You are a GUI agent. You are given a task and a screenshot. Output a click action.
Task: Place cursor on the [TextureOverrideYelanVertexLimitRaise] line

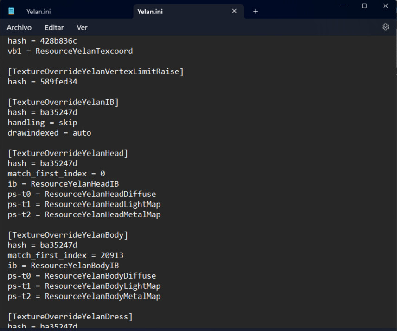pyautogui.click(x=96, y=71)
